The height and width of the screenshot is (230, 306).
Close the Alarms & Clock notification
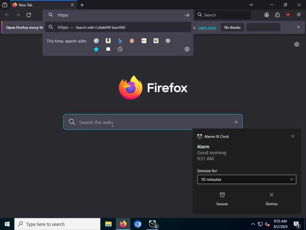(293, 136)
